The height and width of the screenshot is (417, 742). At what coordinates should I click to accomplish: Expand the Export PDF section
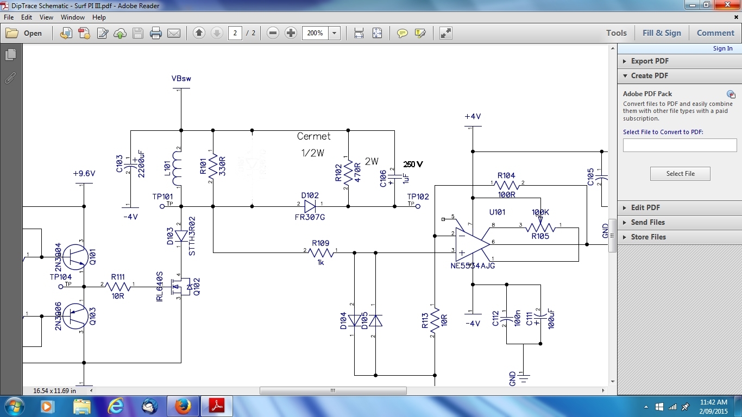tap(650, 61)
